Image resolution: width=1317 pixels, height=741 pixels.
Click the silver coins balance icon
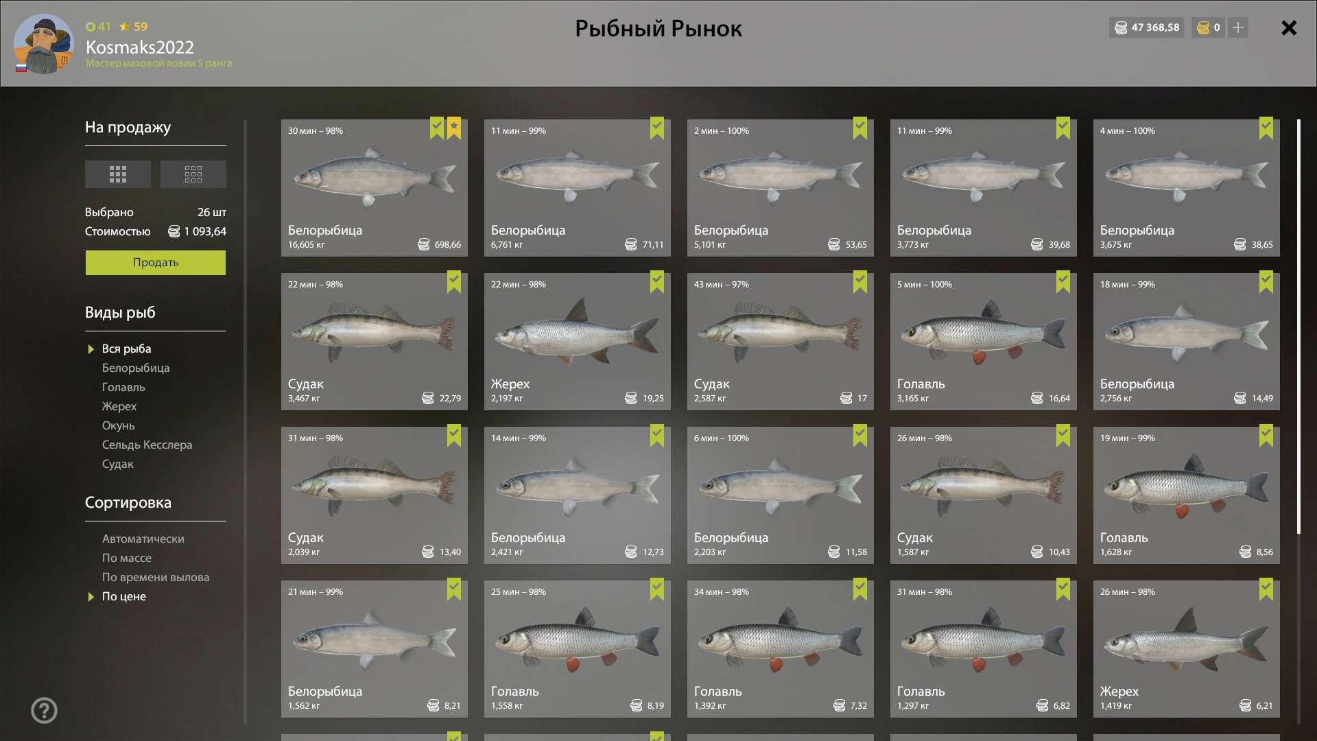(x=1121, y=27)
